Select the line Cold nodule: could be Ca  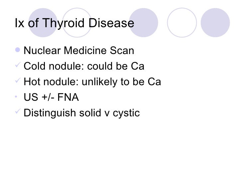(84, 66)
